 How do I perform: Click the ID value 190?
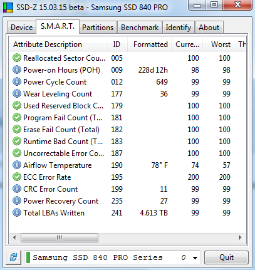pos(117,165)
